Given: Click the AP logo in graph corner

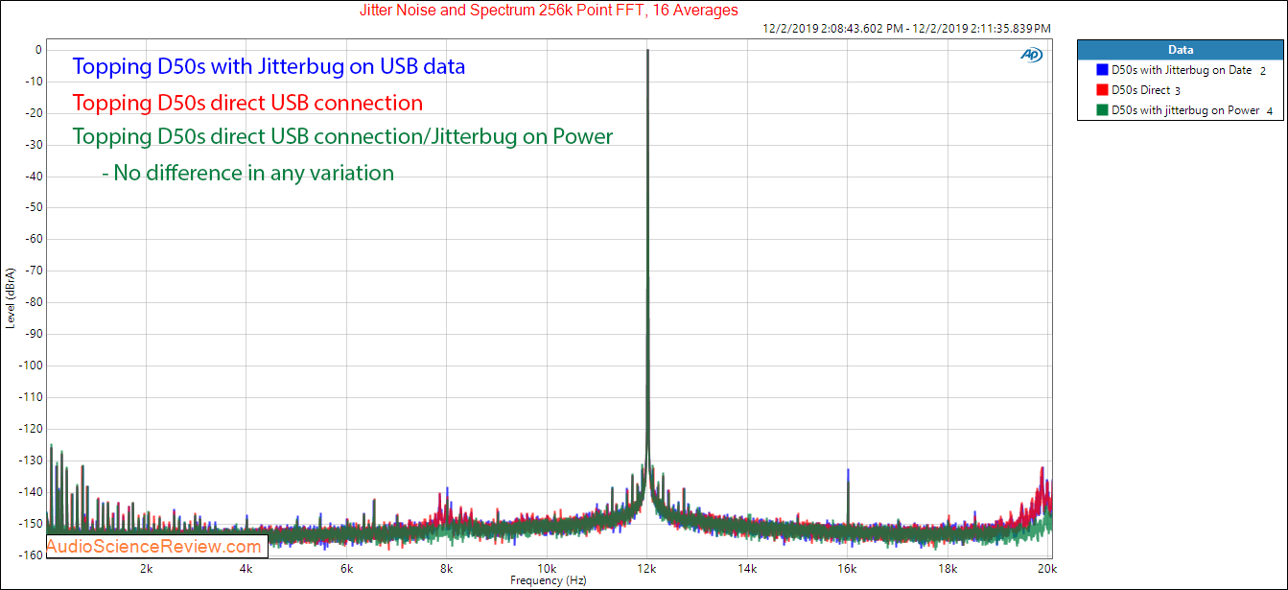Looking at the screenshot, I should [1031, 56].
